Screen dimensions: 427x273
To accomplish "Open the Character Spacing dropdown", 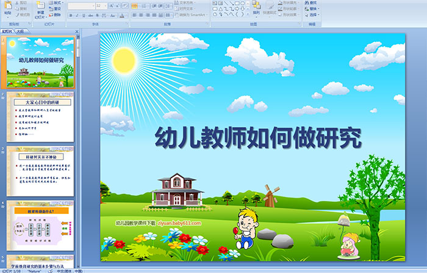I will (x=104, y=15).
